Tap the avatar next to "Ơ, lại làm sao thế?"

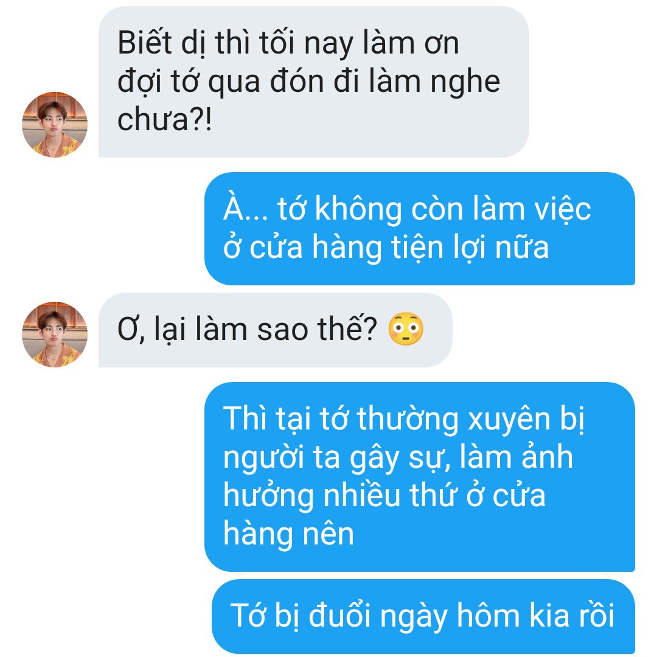coord(55,335)
